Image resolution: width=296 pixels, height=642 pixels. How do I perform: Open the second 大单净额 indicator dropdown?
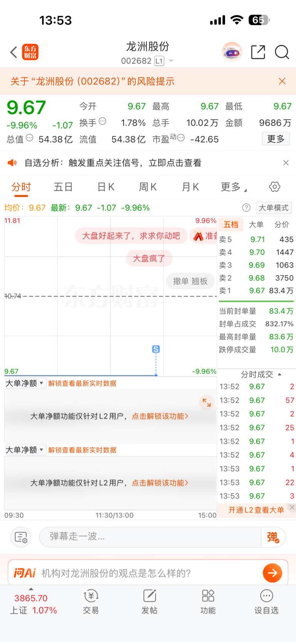coord(25,450)
